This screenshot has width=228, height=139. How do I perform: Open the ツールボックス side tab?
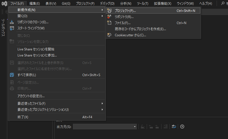3,27
